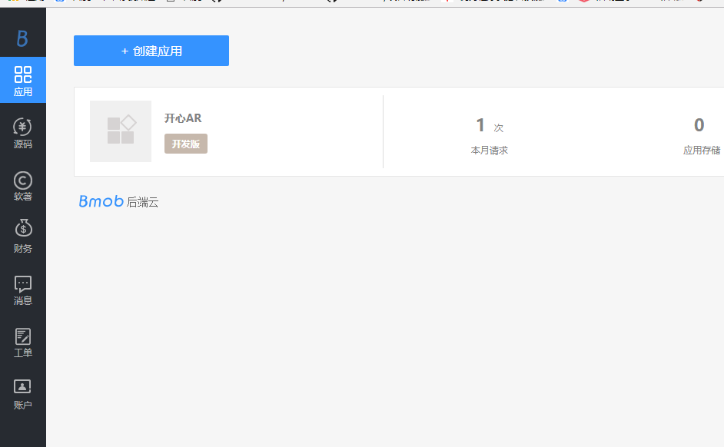Click the + 创建应用 button
This screenshot has height=447, width=724.
click(151, 51)
